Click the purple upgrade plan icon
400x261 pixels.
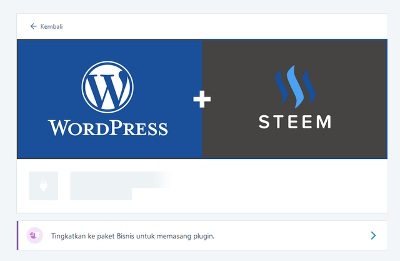(35, 235)
